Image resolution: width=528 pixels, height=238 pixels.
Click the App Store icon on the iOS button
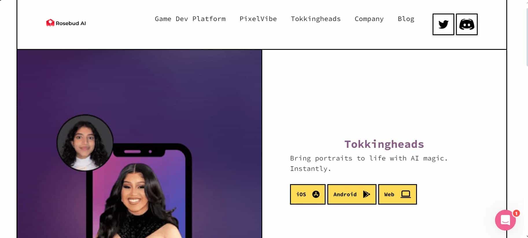coord(316,194)
